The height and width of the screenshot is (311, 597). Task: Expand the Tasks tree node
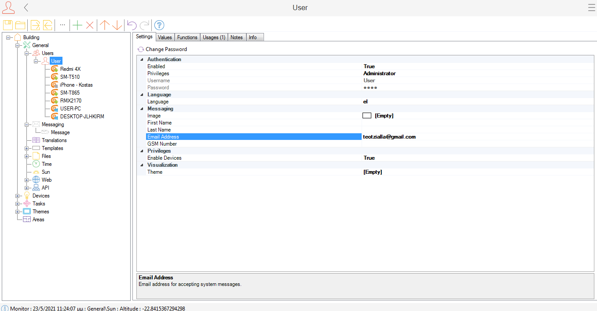18,204
